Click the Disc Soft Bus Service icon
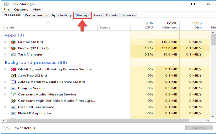This screenshot has width=217, height=134. [x=13, y=107]
